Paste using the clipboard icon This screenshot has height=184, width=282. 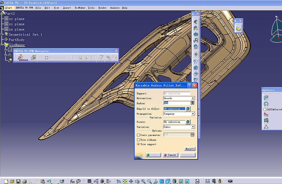[43, 181]
